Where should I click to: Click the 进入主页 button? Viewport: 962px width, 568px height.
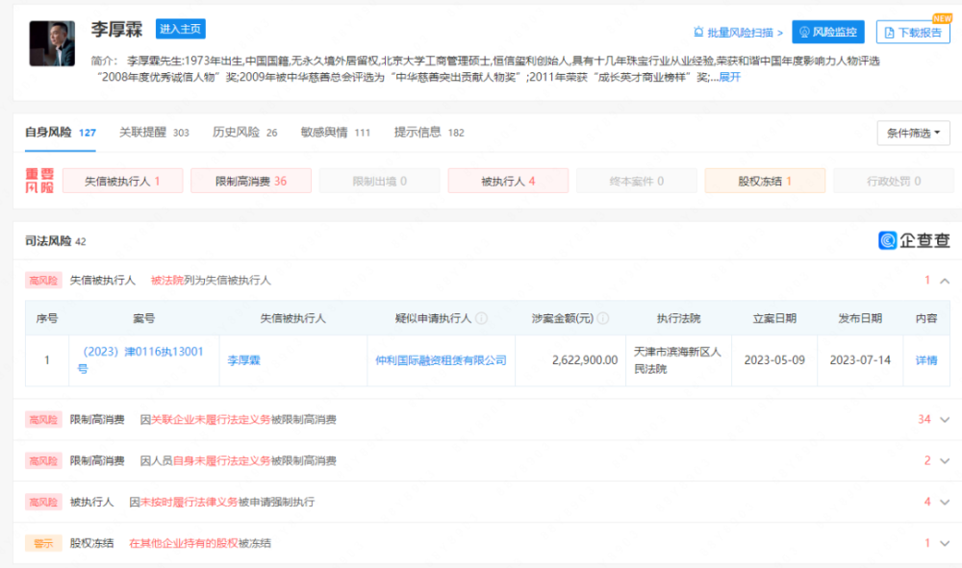(x=180, y=30)
